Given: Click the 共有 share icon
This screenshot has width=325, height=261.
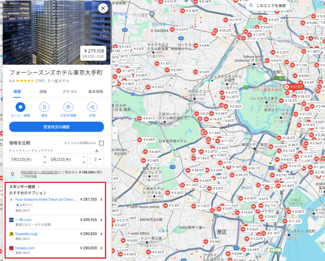Looking at the screenshot, I should pyautogui.click(x=92, y=107).
